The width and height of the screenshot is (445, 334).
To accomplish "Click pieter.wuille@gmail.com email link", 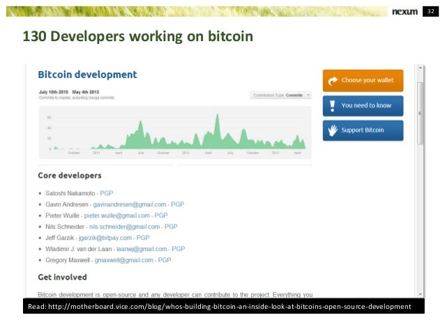I will point(116,215).
